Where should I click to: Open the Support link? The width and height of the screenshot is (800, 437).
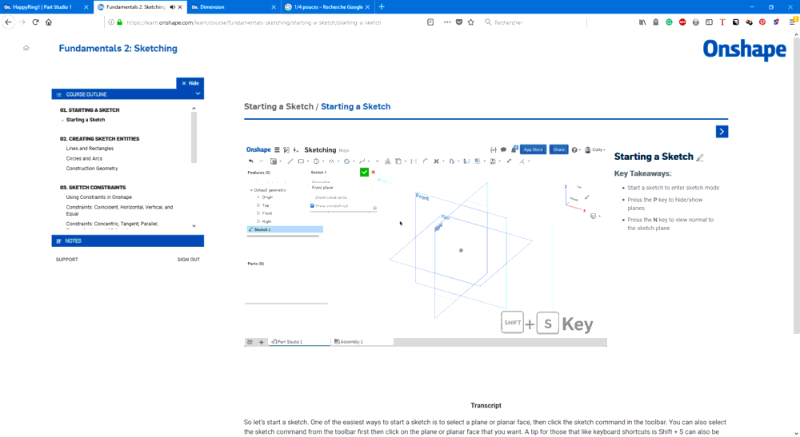[x=67, y=260]
